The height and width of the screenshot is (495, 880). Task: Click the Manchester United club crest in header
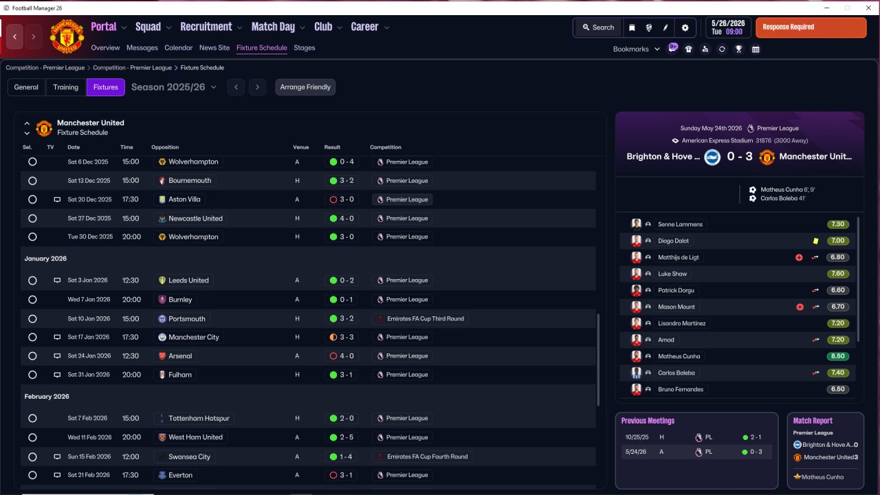[x=67, y=36]
